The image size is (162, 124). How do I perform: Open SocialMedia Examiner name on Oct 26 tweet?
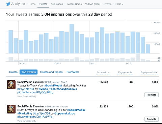click(31, 106)
